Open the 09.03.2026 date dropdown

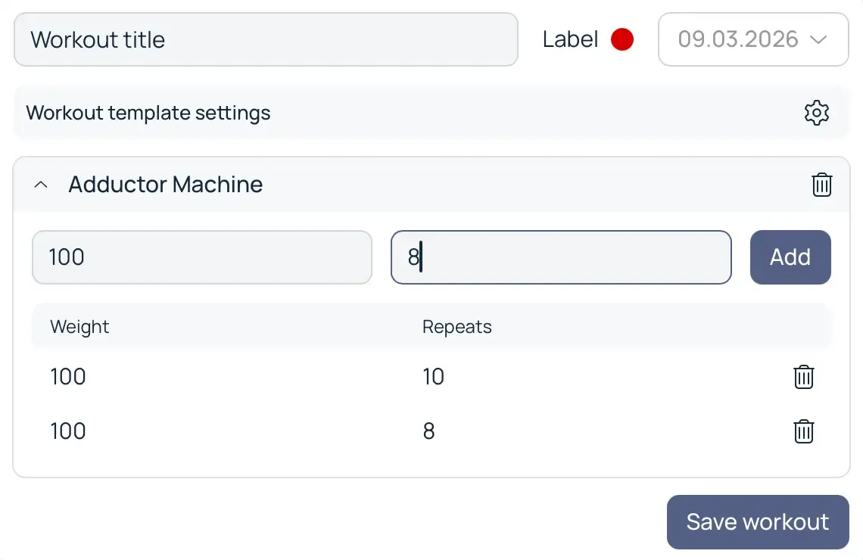pos(753,39)
